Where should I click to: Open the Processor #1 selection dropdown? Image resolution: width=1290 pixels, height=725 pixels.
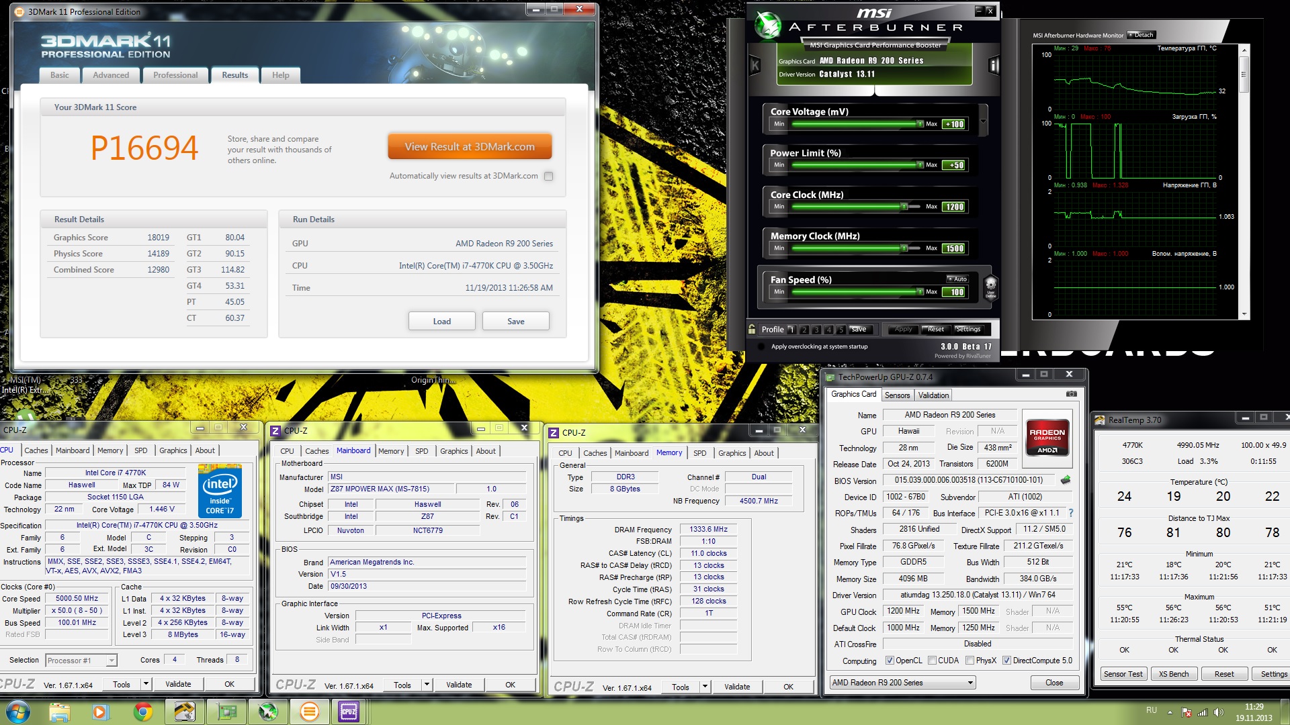click(x=81, y=661)
